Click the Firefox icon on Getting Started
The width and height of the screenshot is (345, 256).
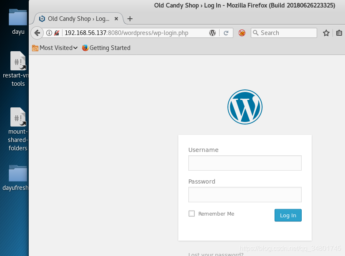click(85, 48)
